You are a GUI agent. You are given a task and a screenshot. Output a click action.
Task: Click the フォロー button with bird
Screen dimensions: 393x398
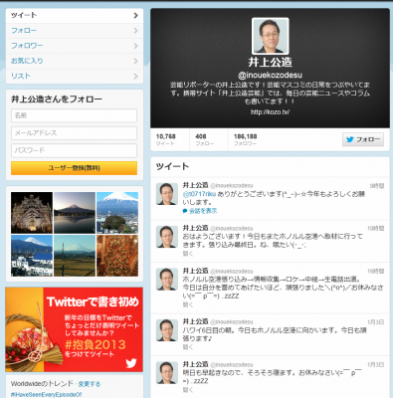click(363, 139)
